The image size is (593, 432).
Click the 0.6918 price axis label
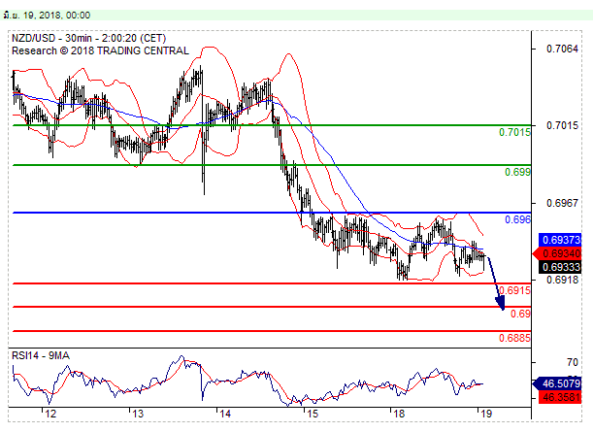(x=562, y=280)
